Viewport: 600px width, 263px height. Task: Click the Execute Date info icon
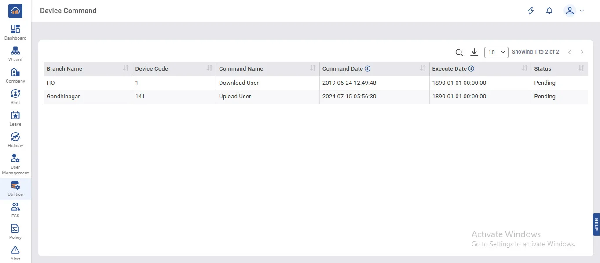[471, 69]
